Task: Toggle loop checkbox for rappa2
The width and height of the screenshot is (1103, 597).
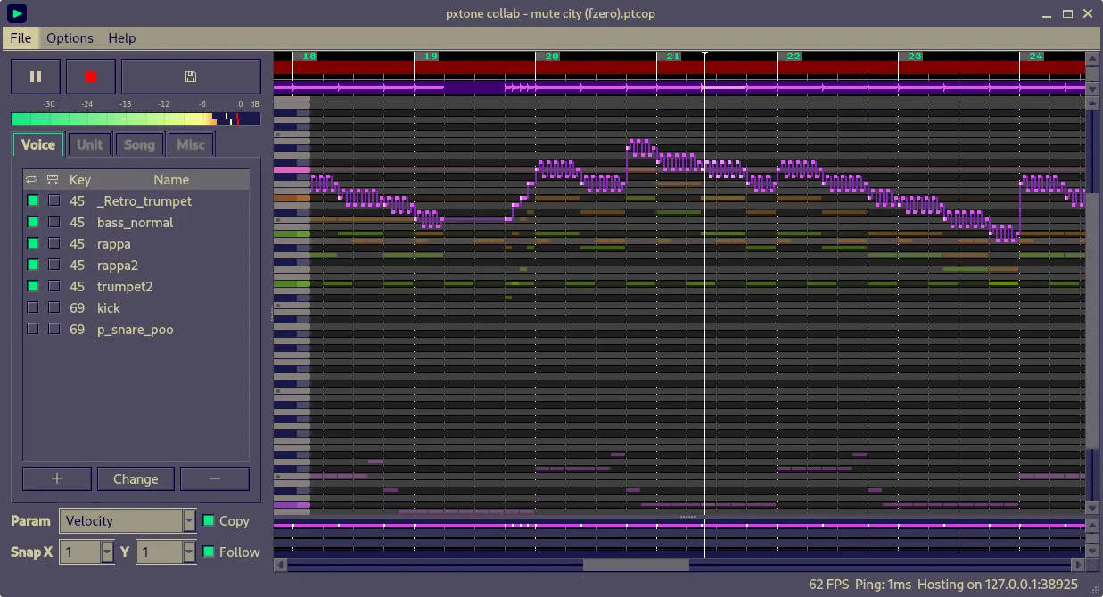Action: tap(33, 265)
